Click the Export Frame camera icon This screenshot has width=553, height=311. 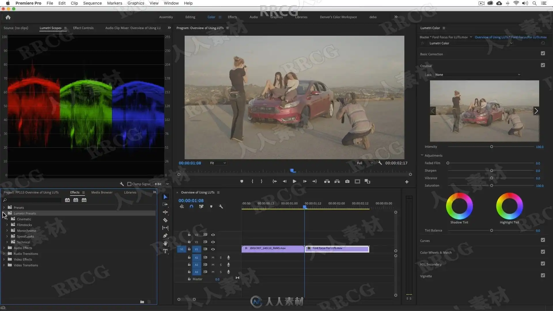[347, 181]
